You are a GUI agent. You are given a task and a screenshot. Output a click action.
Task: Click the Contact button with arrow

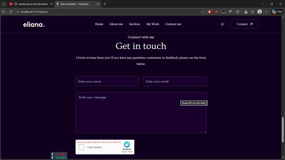coord(244,24)
